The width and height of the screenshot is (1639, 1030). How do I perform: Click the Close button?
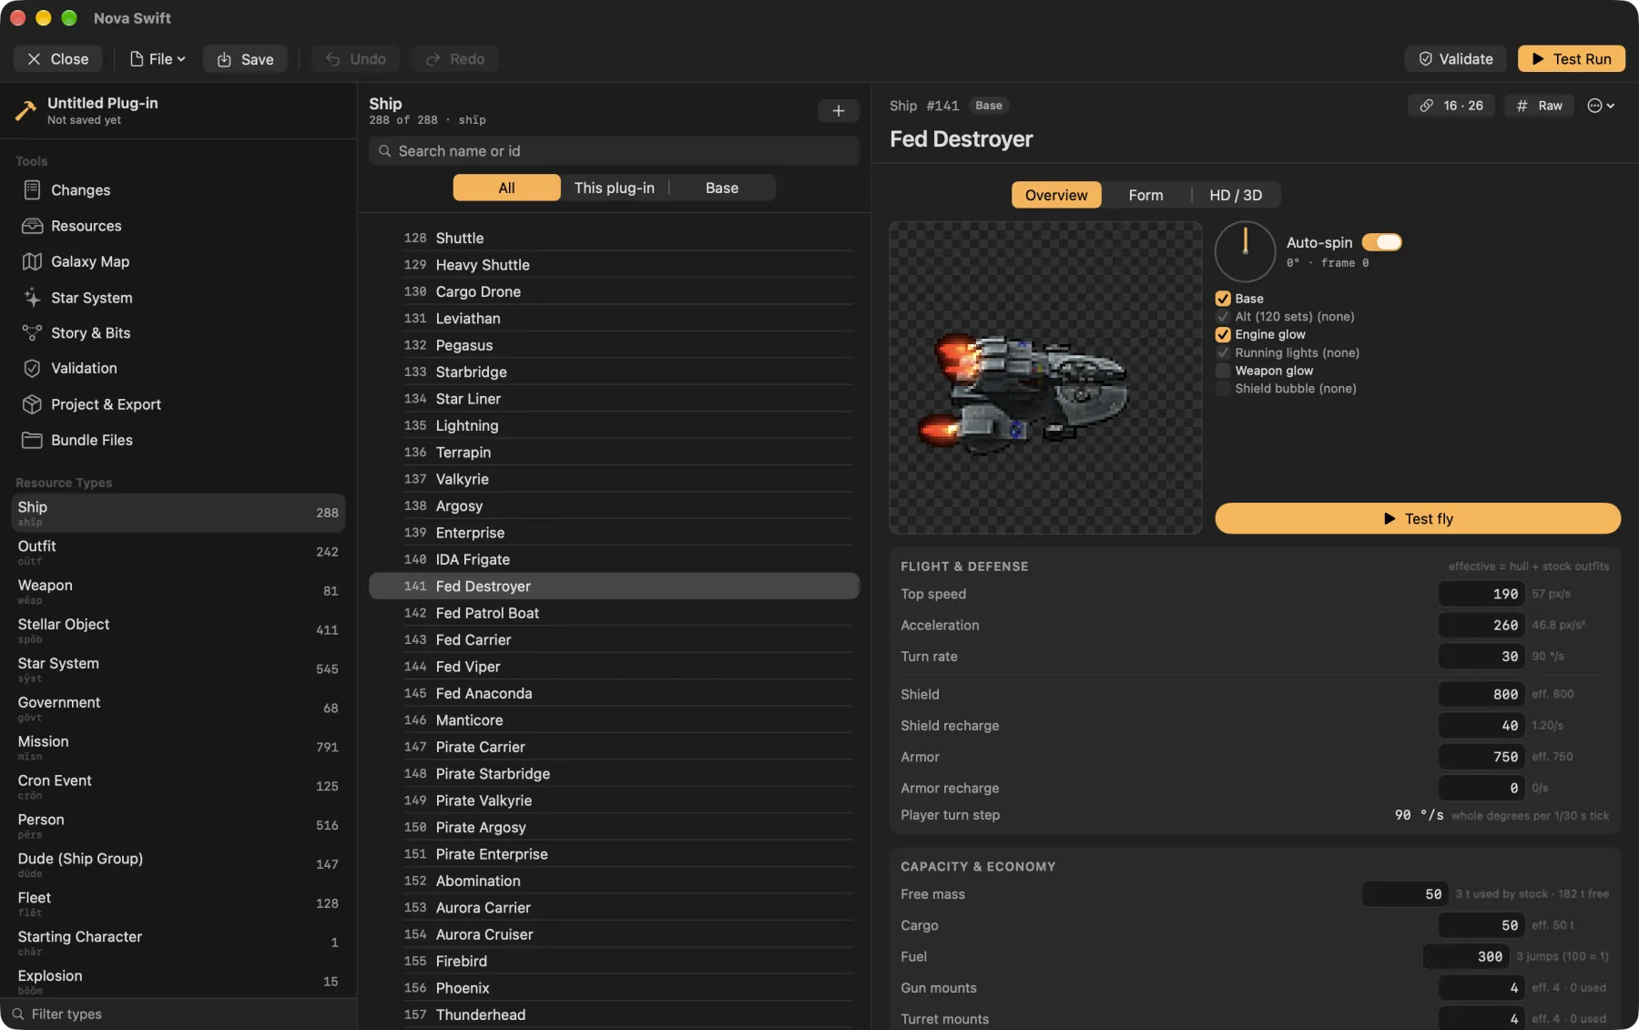point(57,59)
